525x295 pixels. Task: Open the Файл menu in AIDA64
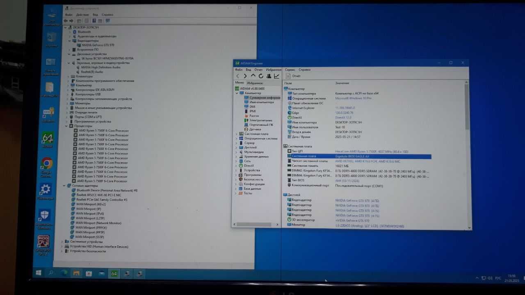tap(239, 70)
